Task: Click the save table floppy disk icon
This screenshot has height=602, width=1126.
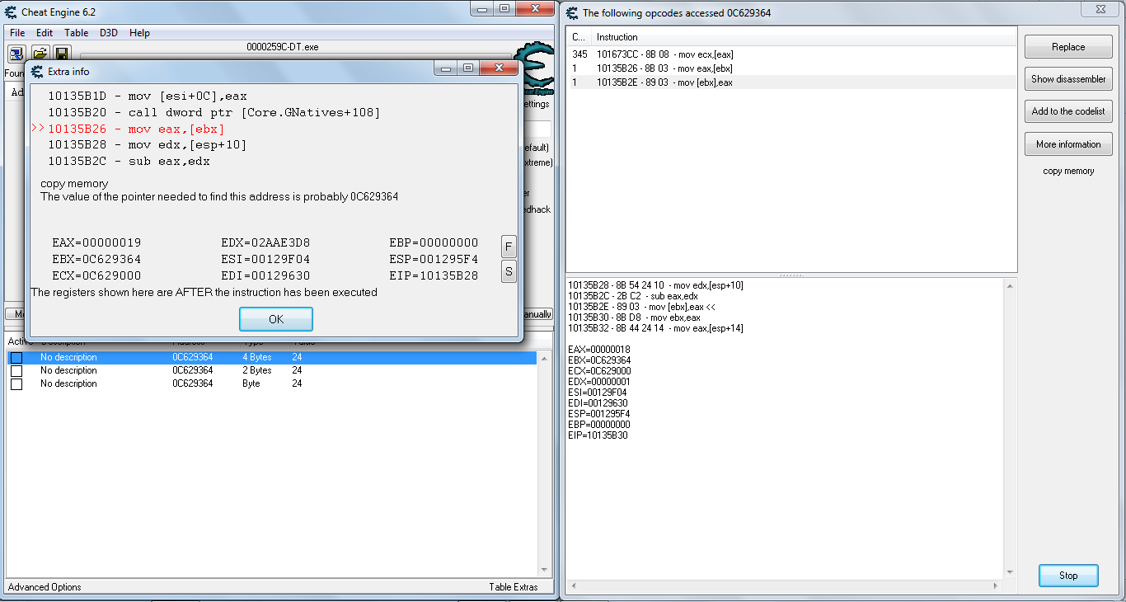Action: [62, 54]
